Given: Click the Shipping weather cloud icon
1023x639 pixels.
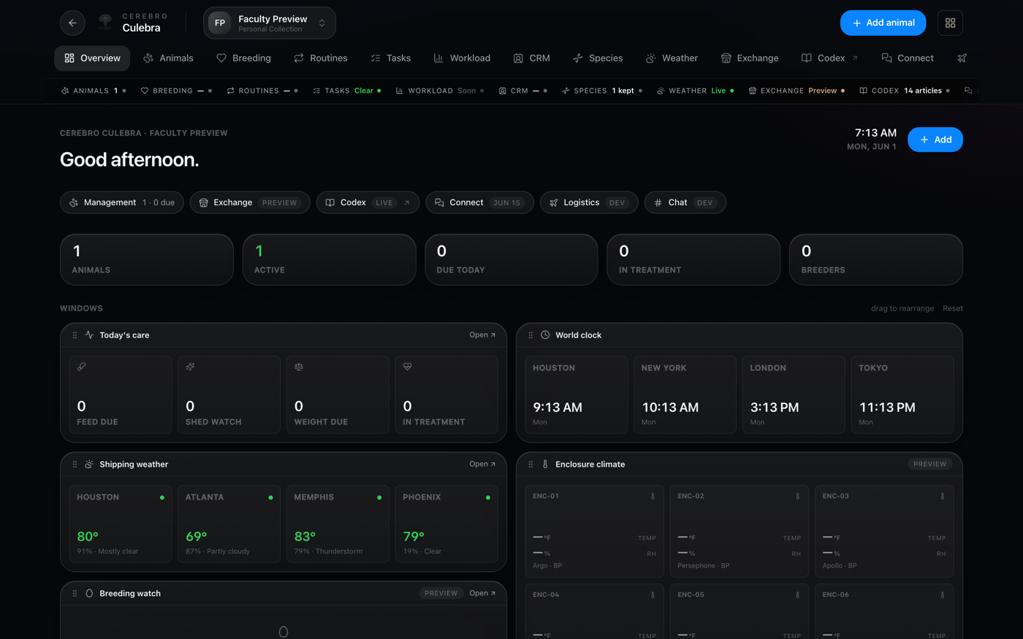Looking at the screenshot, I should pos(89,464).
